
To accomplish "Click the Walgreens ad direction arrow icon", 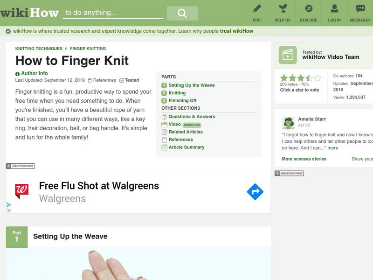I will click(255, 192).
